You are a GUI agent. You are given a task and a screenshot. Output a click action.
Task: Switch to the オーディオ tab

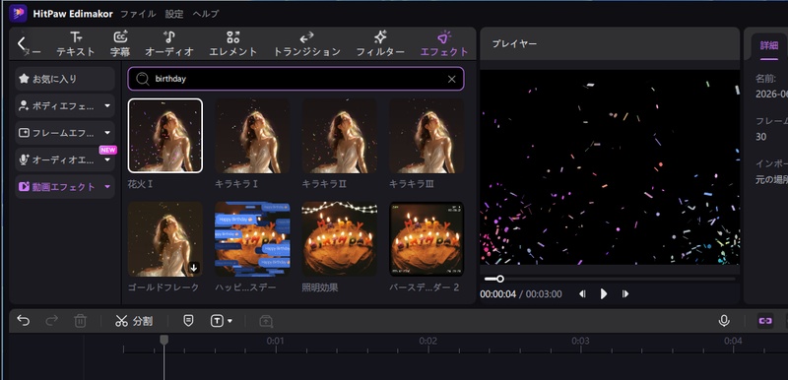coord(169,43)
